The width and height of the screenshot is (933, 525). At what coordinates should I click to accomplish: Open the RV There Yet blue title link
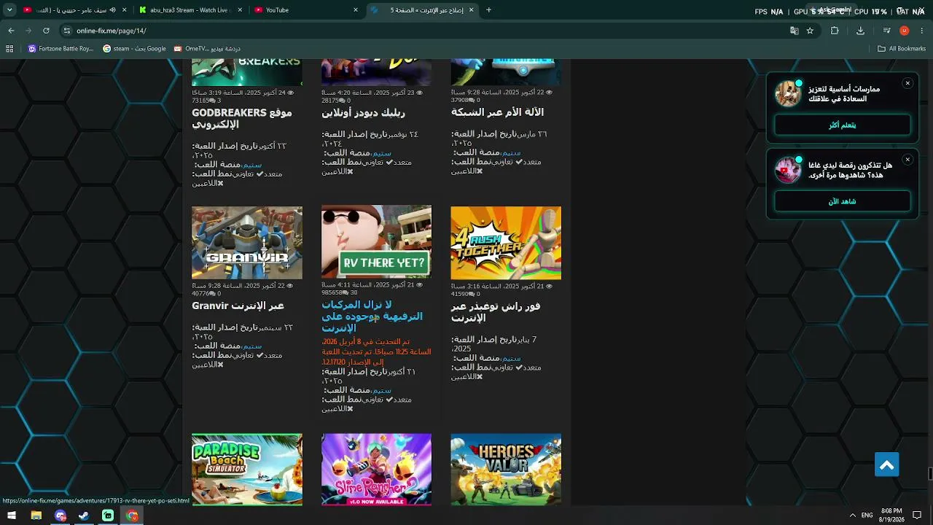click(x=372, y=316)
